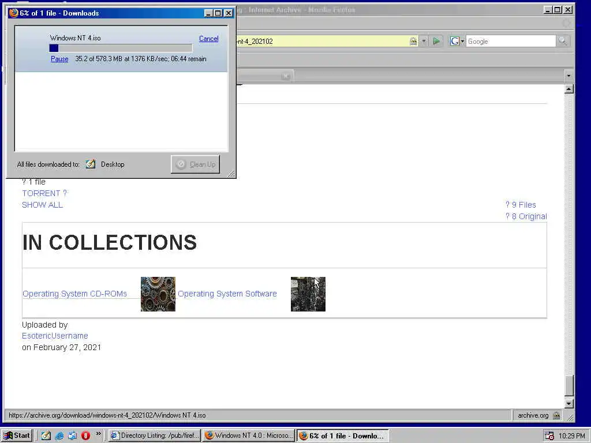Click the Go arrow button in Firefox toolbar
Screen dimensions: 591x443
click(436, 41)
